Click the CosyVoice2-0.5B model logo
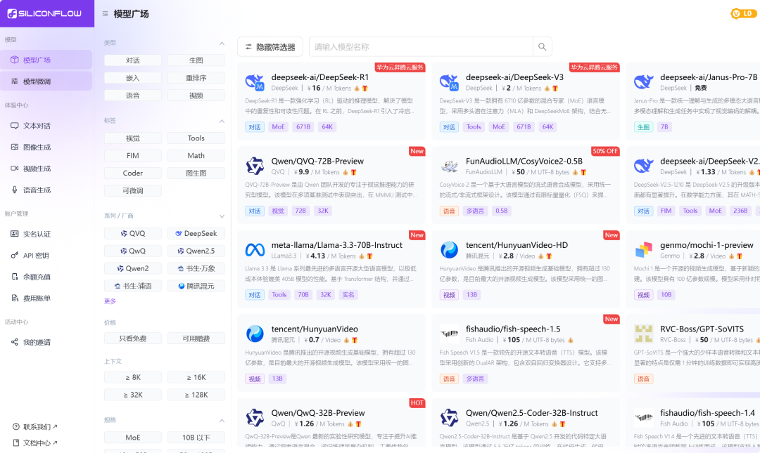The image size is (760, 453). pos(449,166)
